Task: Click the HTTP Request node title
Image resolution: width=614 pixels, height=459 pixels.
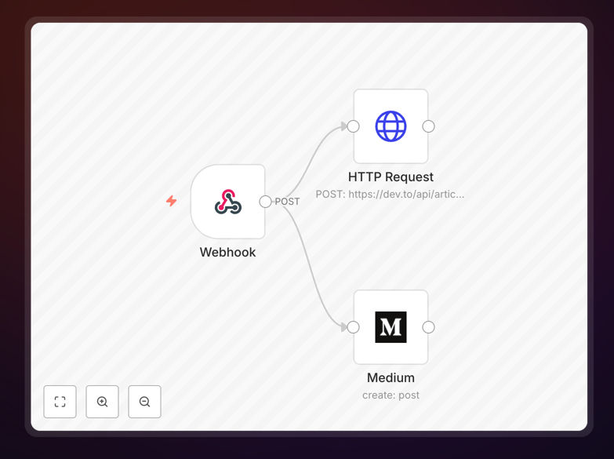Action: 391,177
